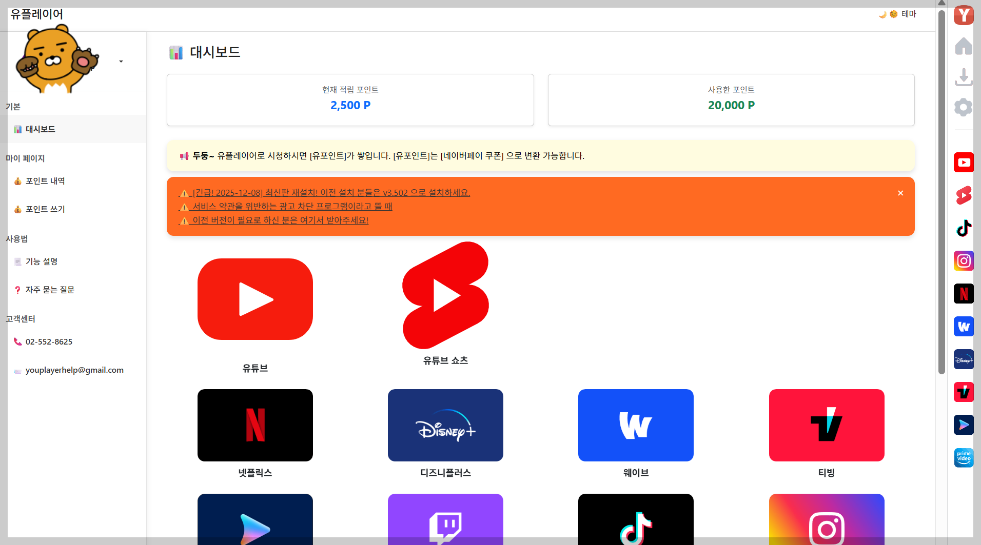The width and height of the screenshot is (981, 545).
Task: Close the orange notice banner
Action: click(900, 193)
